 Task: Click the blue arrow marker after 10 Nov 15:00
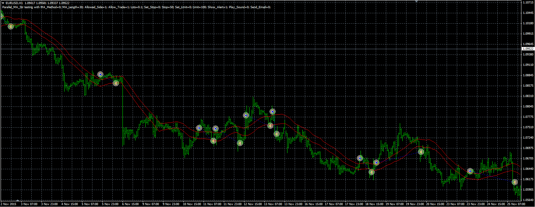coord(199,128)
